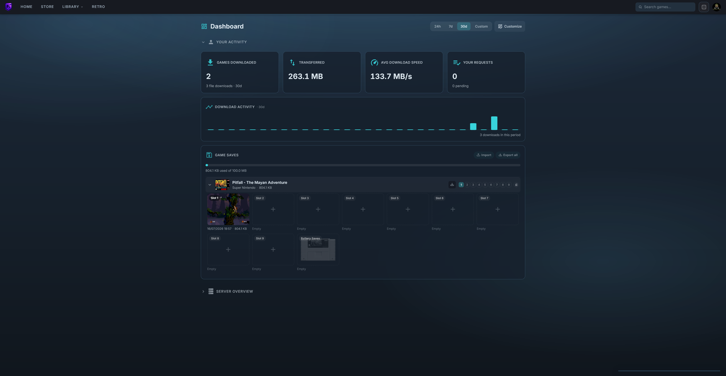Click the Import saves button
Image resolution: width=726 pixels, height=376 pixels.
[x=484, y=155]
